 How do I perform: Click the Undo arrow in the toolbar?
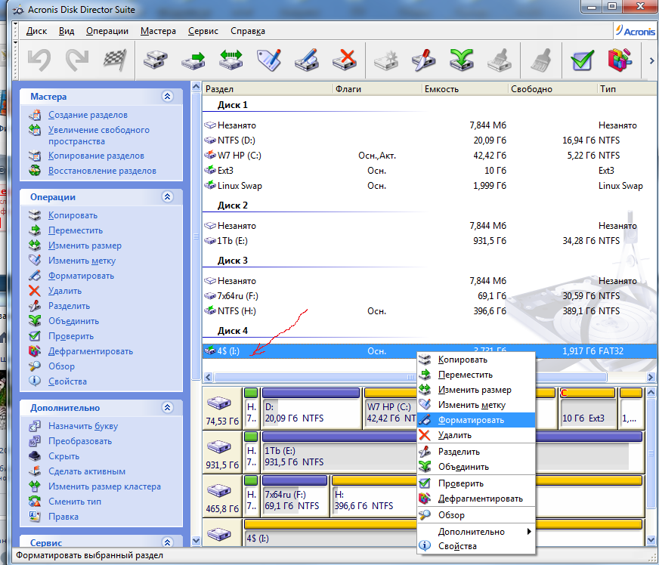point(39,60)
